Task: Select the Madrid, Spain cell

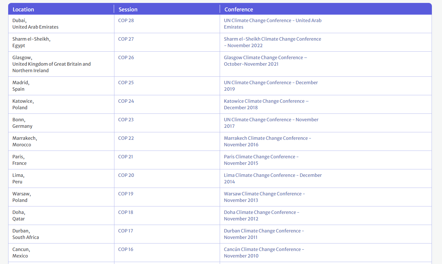Action: coord(61,86)
